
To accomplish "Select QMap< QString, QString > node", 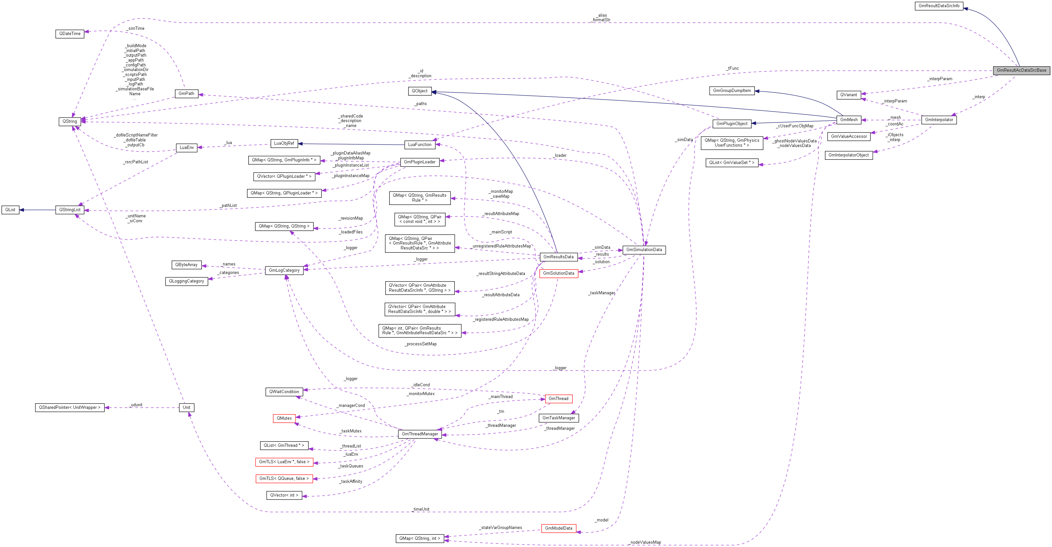I will pyautogui.click(x=284, y=227).
